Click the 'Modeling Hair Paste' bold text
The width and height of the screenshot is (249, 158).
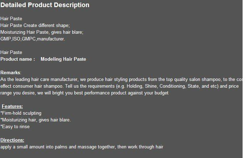pyautogui.click(x=63, y=59)
